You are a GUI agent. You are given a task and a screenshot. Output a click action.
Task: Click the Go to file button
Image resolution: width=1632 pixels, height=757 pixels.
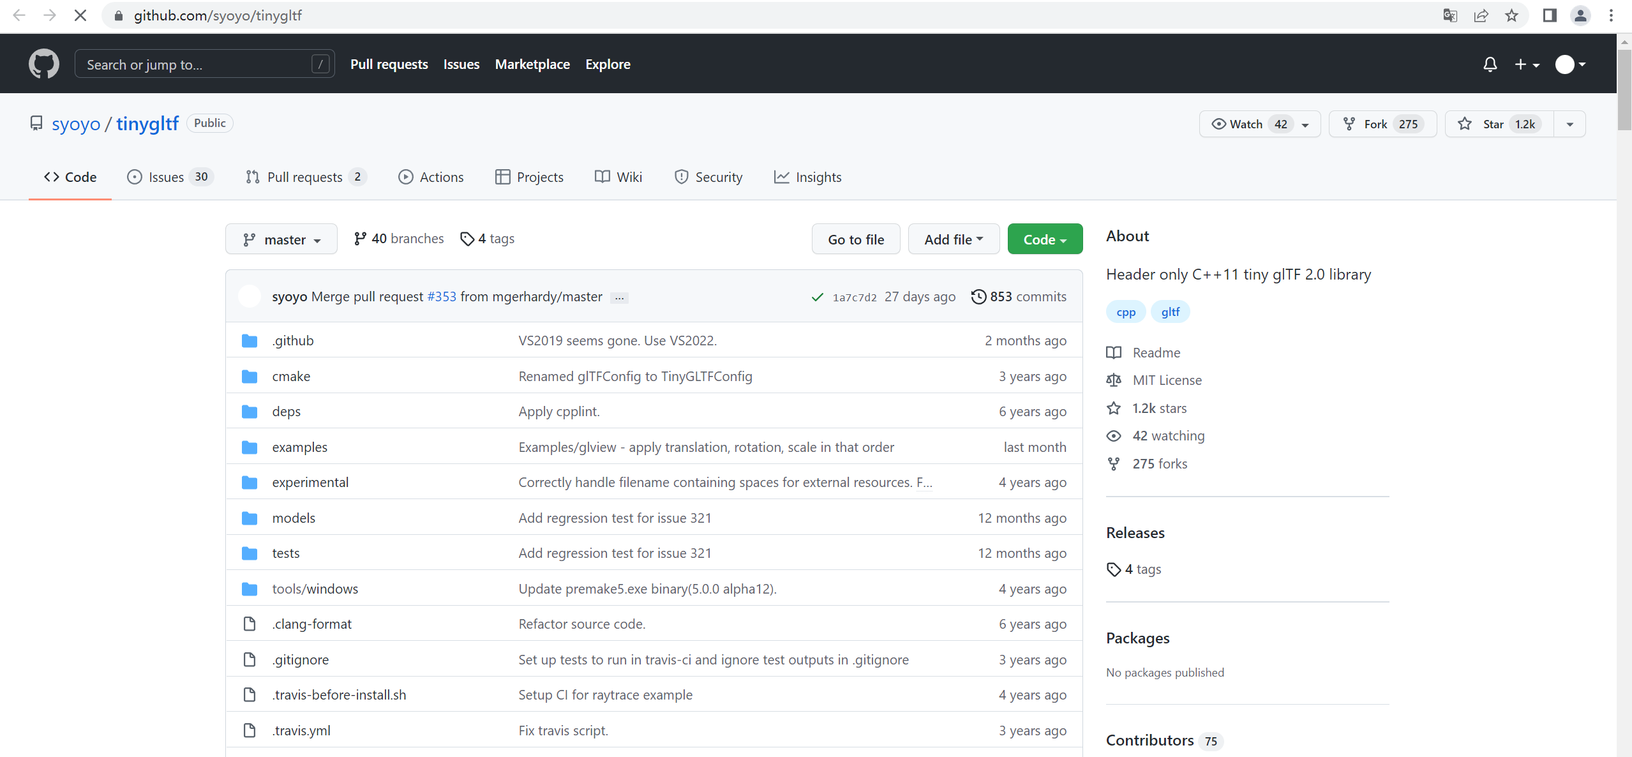pyautogui.click(x=855, y=239)
